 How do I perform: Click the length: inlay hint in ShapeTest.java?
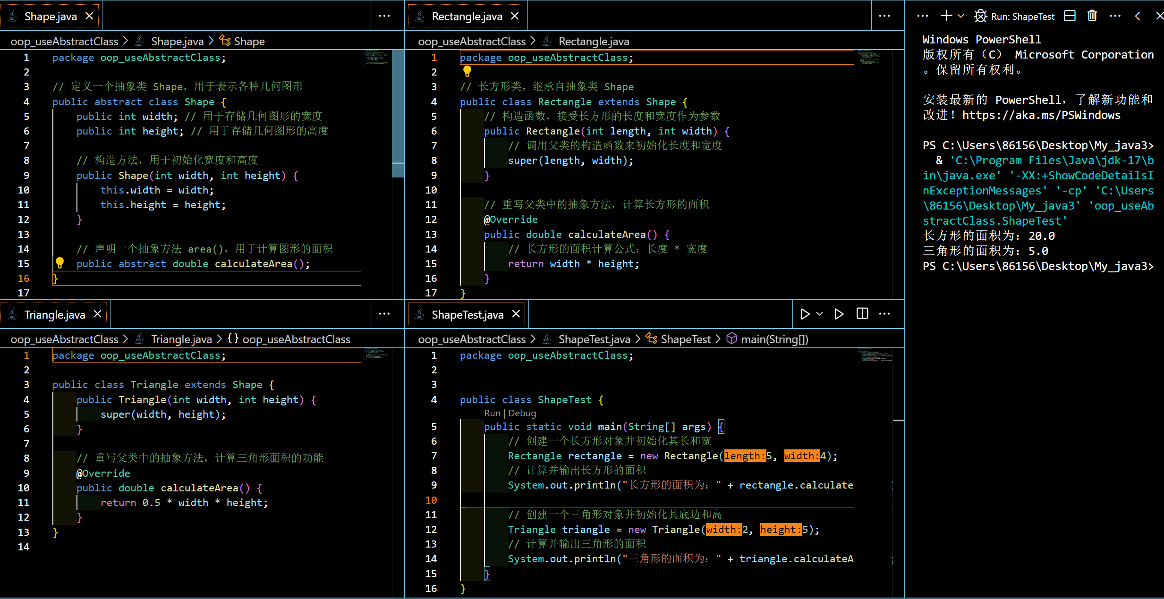point(745,456)
